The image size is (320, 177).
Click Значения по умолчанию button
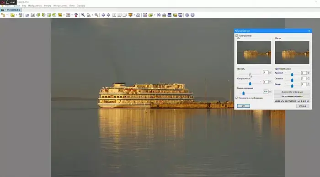click(292, 92)
